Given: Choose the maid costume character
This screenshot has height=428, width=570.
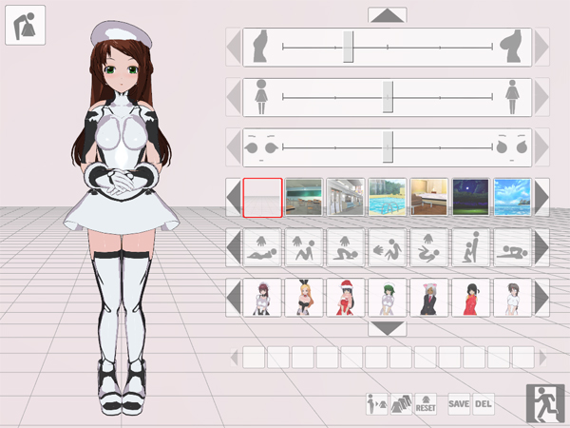Looking at the screenshot, I should tap(262, 298).
